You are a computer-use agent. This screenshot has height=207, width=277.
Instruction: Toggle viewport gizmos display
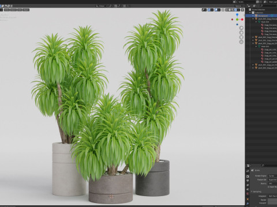coord(209,10)
